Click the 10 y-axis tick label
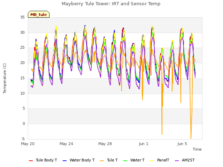The image size is (223, 167). [x=22, y=93]
